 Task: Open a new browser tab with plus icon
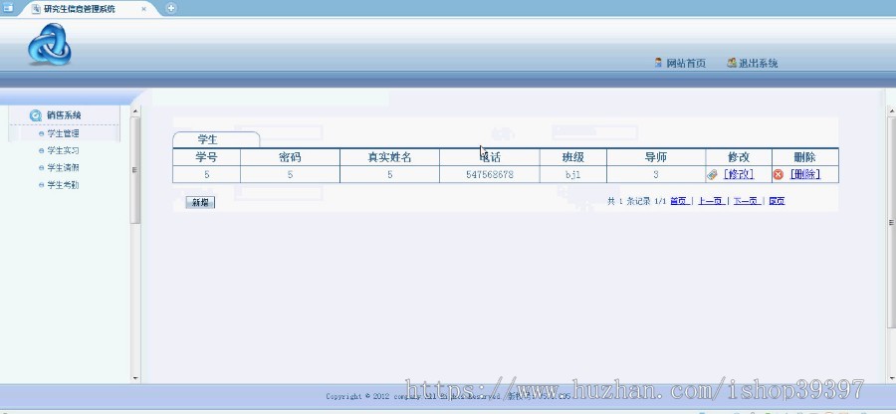(x=171, y=8)
